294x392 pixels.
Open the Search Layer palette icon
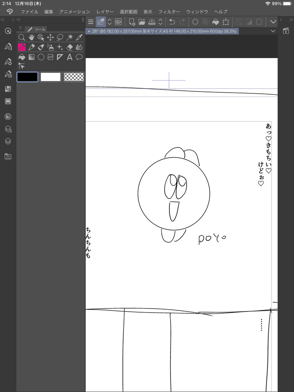point(8,129)
